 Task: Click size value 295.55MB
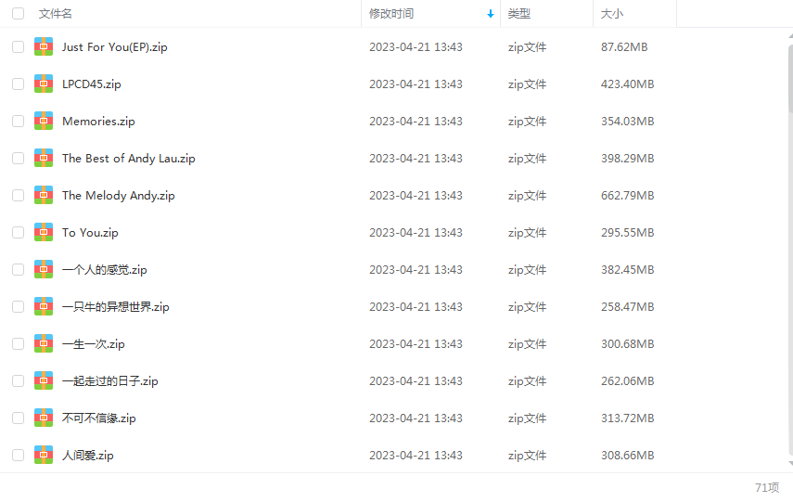[x=628, y=233]
